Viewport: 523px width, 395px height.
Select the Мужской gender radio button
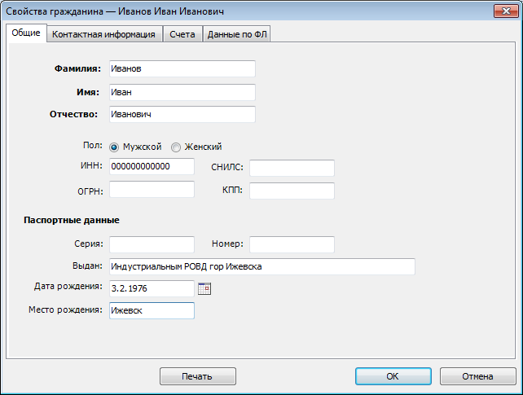tap(114, 147)
